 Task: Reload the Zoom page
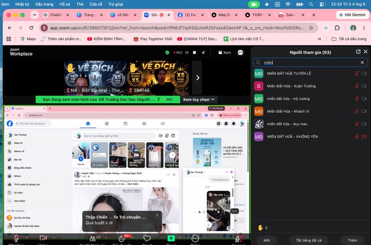tap(31, 28)
